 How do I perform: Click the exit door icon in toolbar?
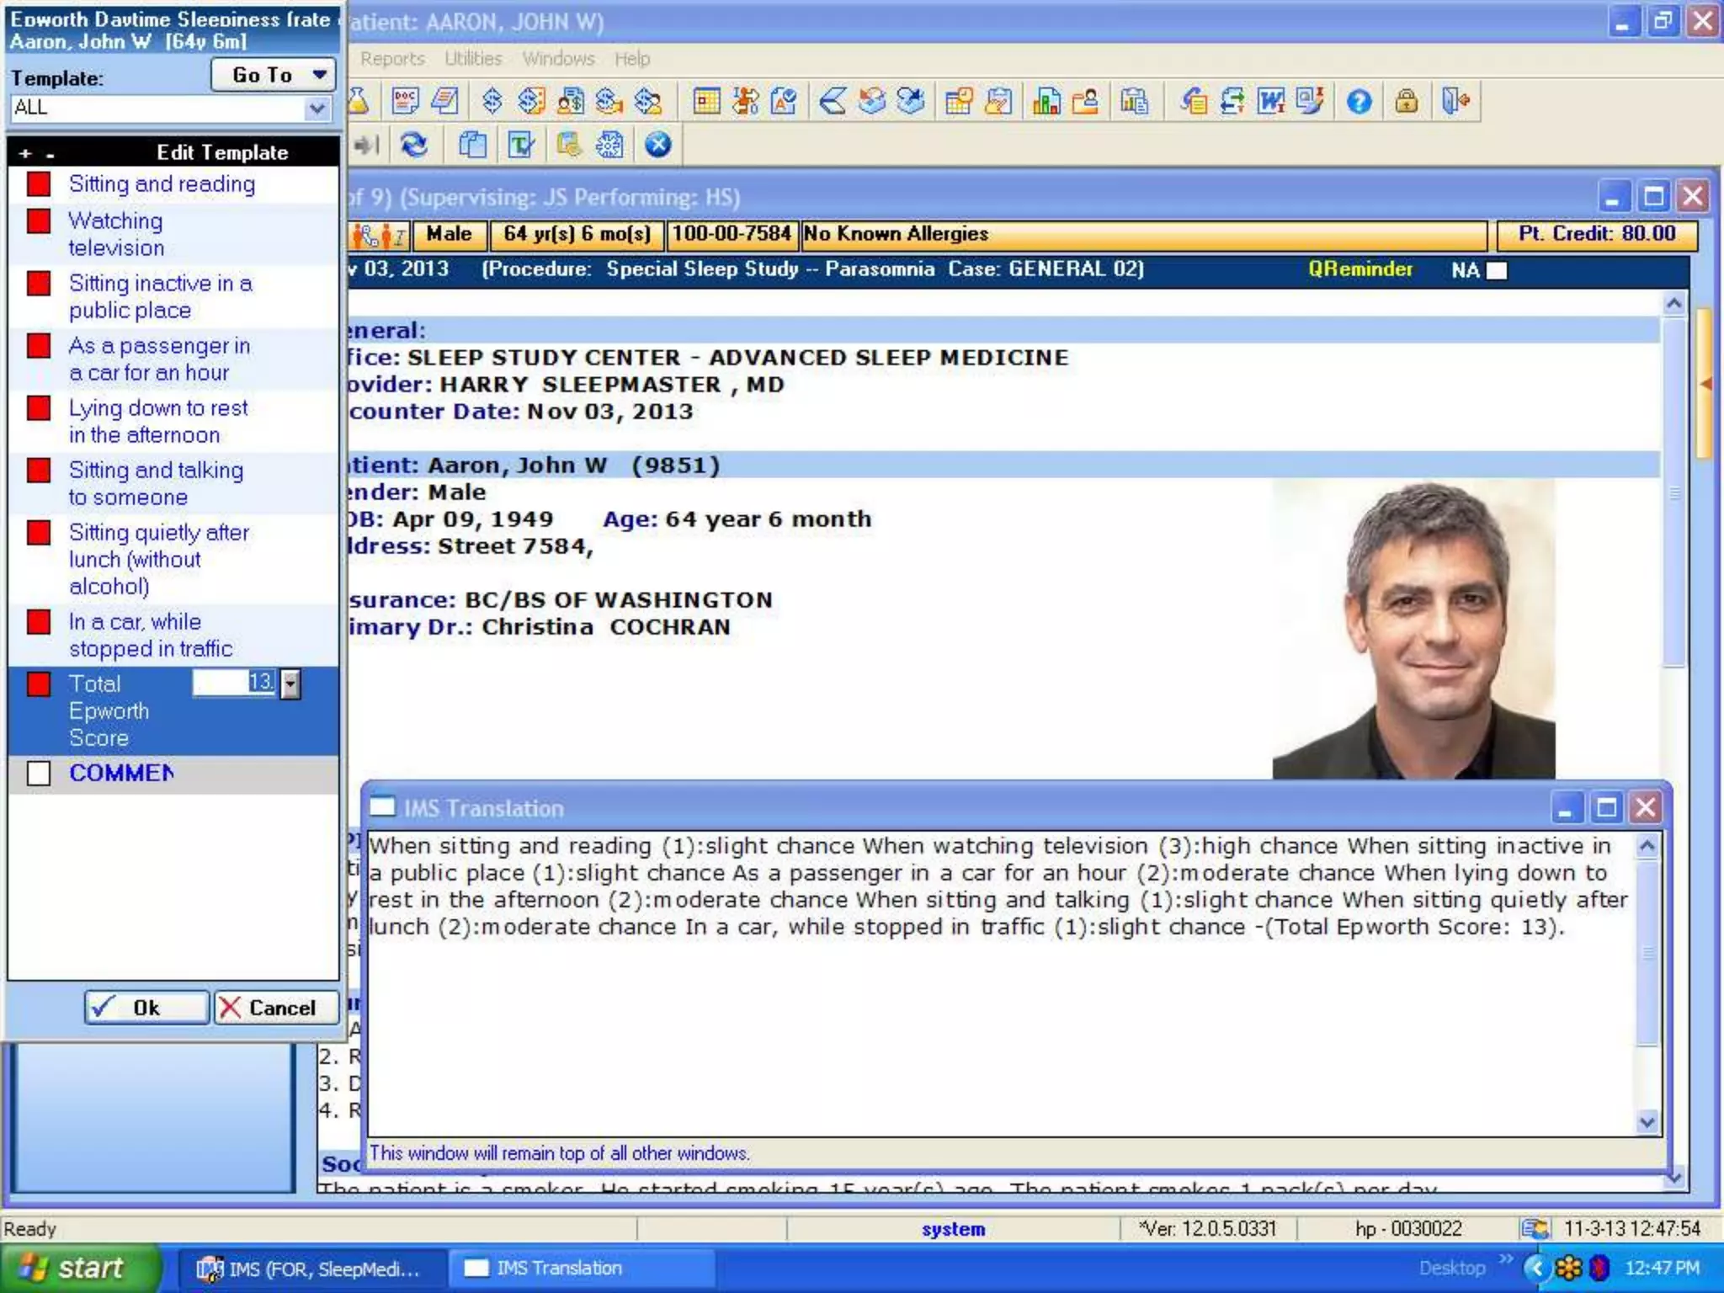1455,102
